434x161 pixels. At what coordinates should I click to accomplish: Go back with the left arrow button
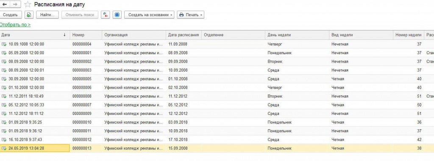click(x=4, y=4)
